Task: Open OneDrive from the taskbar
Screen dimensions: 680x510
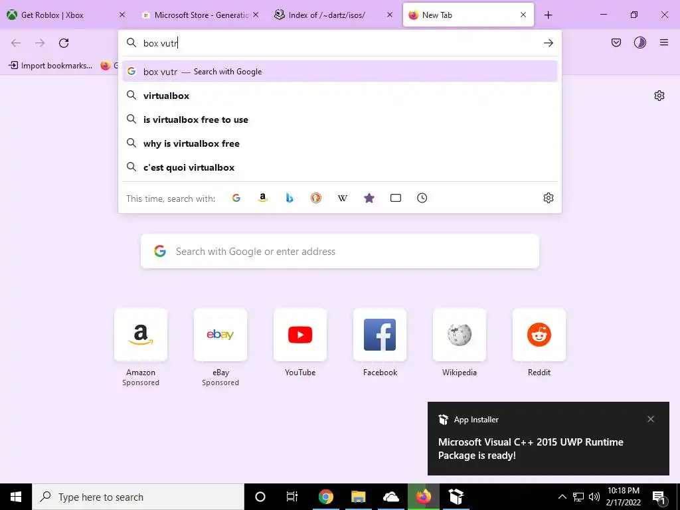Action: coord(390,497)
